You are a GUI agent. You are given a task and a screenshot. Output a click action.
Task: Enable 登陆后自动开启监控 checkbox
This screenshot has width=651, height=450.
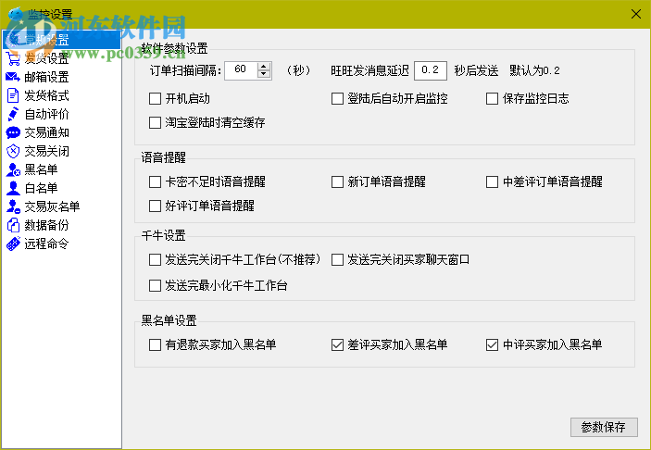[337, 99]
